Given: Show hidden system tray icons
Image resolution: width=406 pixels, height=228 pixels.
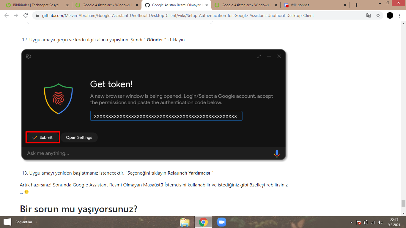Looking at the screenshot, I should point(352,222).
